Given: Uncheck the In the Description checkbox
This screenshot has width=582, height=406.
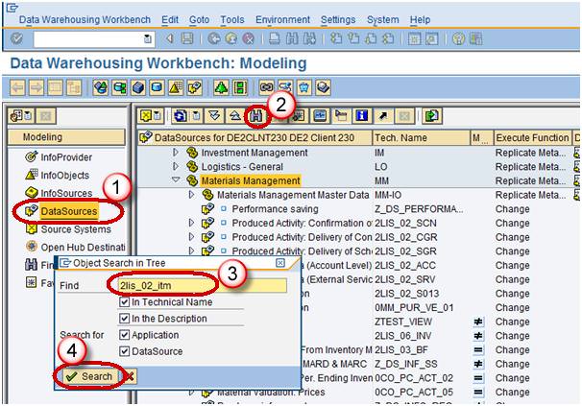Looking at the screenshot, I should click(126, 319).
